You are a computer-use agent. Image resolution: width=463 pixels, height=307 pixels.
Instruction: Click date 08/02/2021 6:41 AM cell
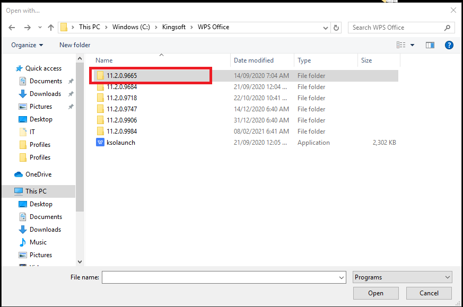261,131
